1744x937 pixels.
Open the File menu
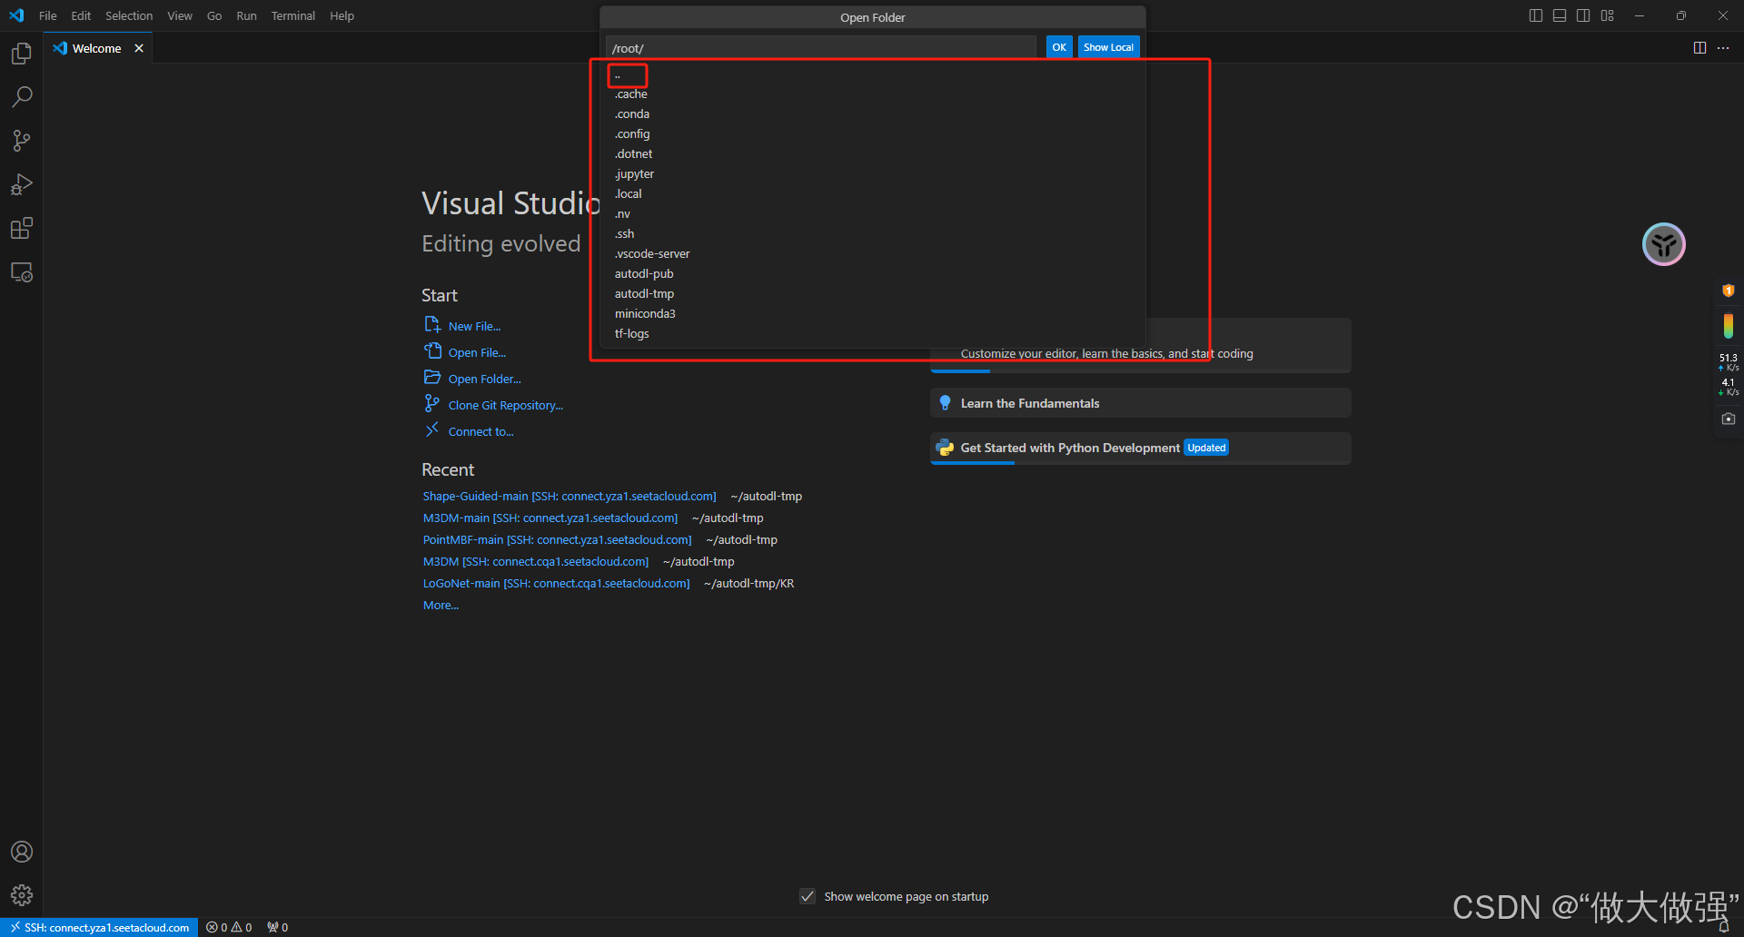48,15
